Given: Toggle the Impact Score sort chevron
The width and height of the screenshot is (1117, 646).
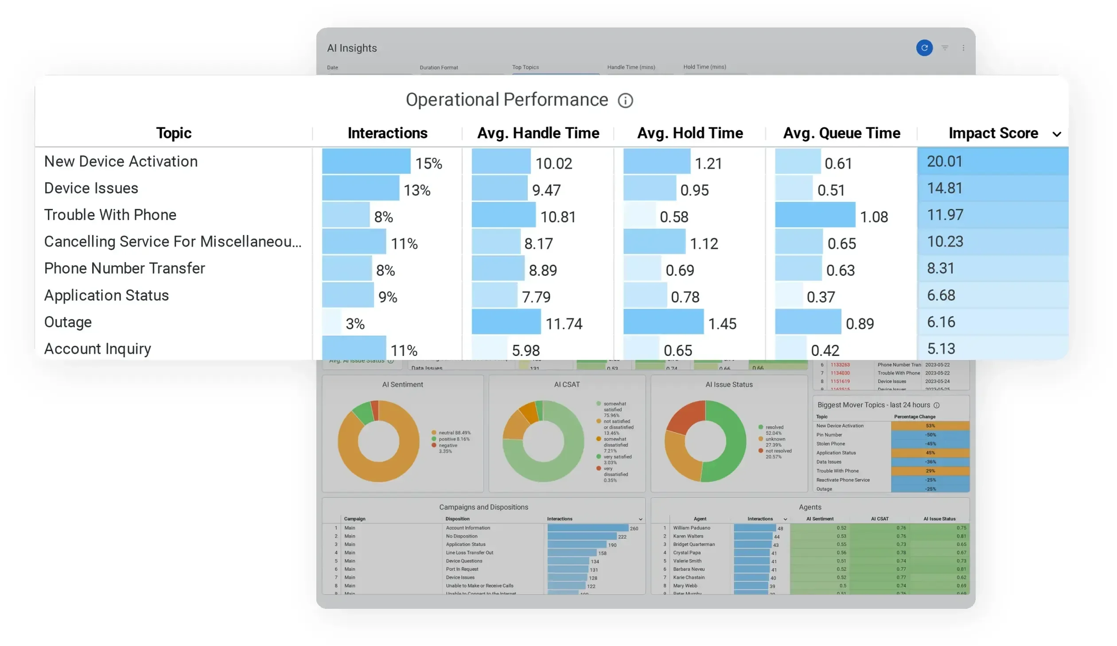Looking at the screenshot, I should coord(1057,134).
